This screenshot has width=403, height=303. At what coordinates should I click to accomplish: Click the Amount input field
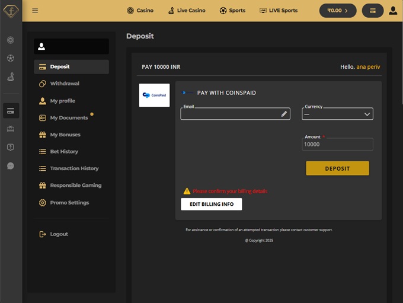337,144
